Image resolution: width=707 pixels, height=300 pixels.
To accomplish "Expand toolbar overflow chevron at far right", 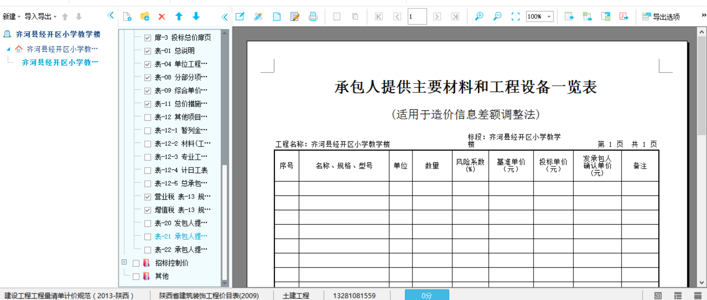I will [x=703, y=15].
